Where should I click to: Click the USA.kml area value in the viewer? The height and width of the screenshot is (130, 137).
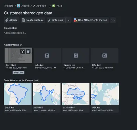click(103, 110)
